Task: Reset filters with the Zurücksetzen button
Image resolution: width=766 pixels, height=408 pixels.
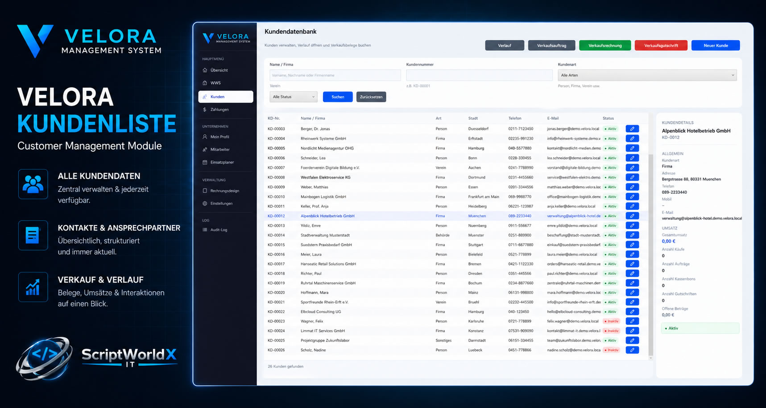Action: [371, 97]
